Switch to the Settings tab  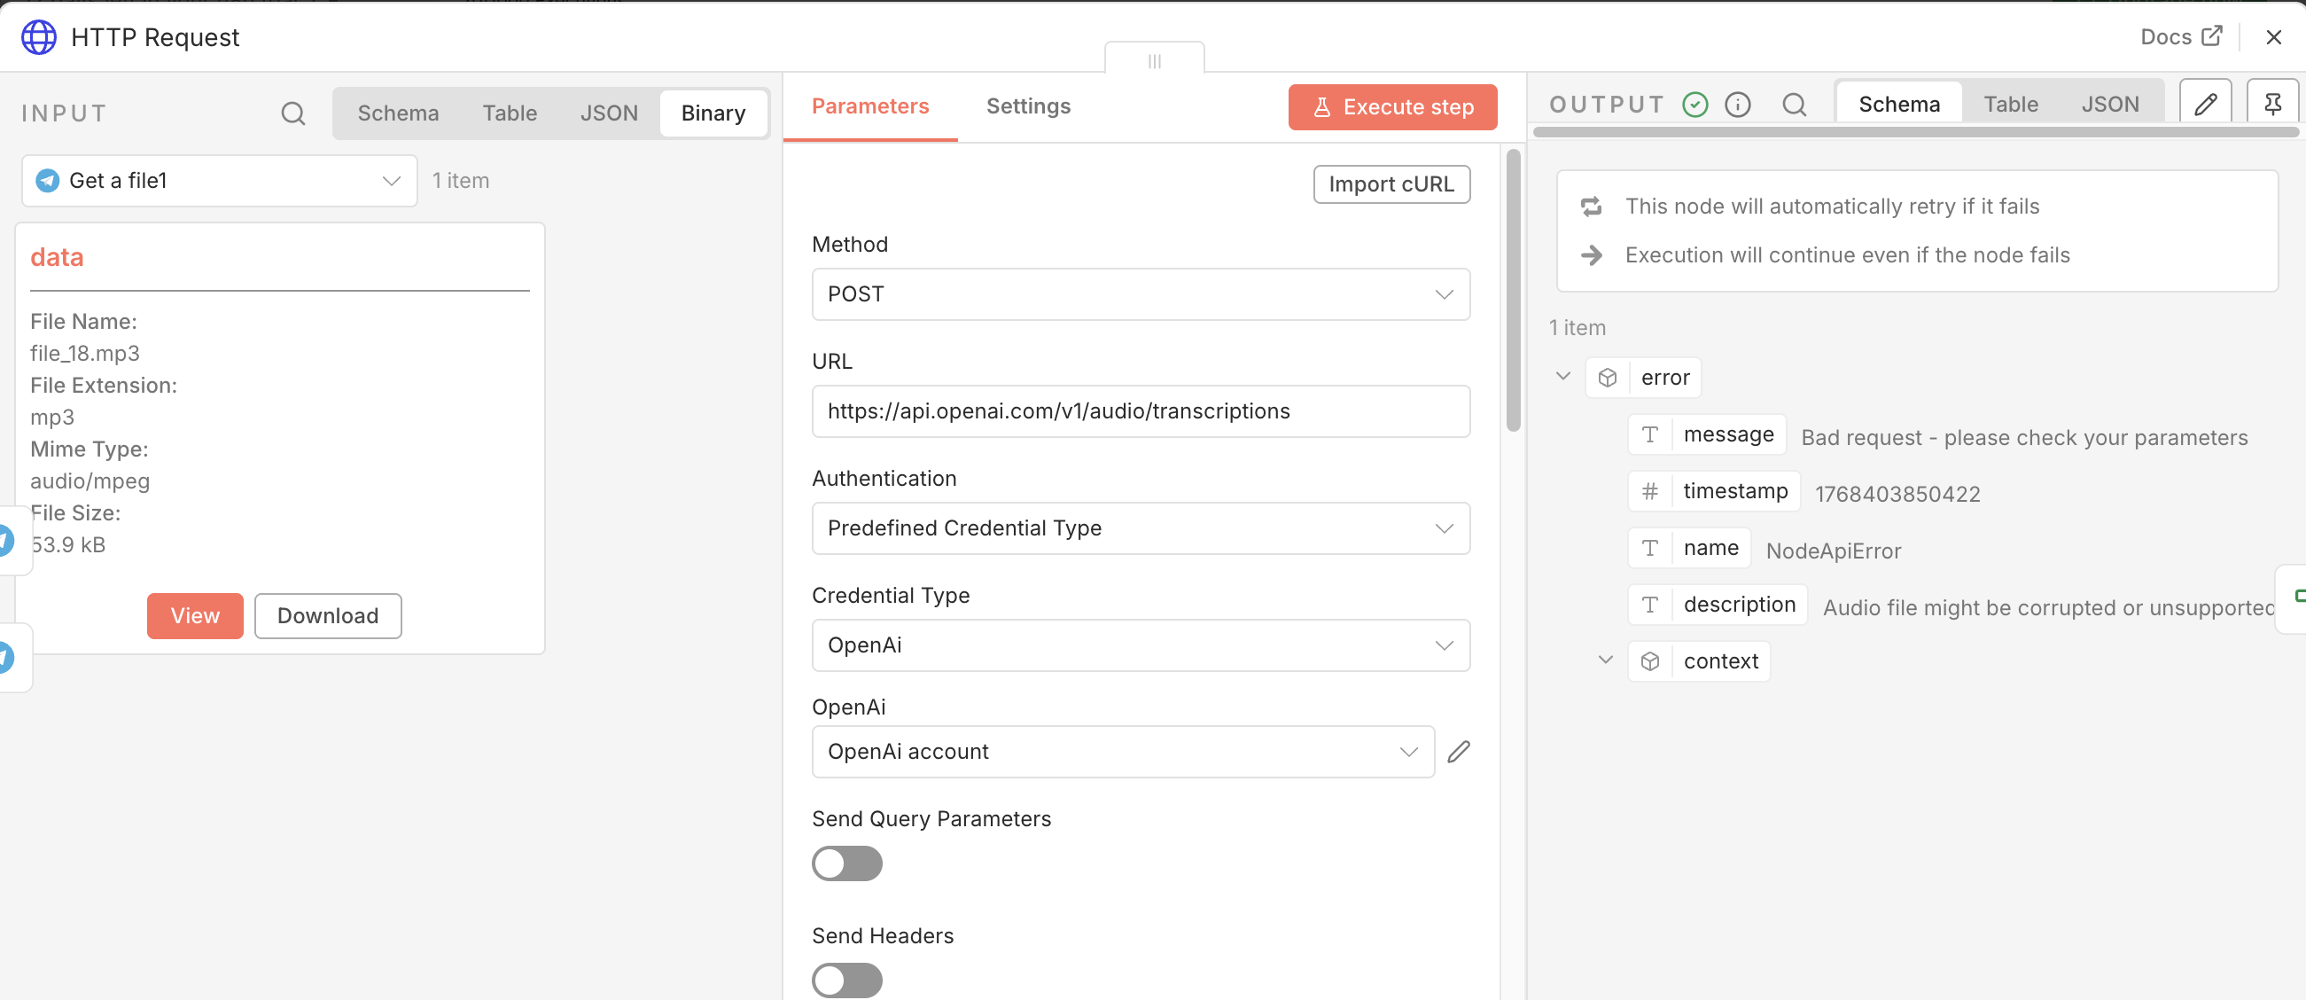1028,106
